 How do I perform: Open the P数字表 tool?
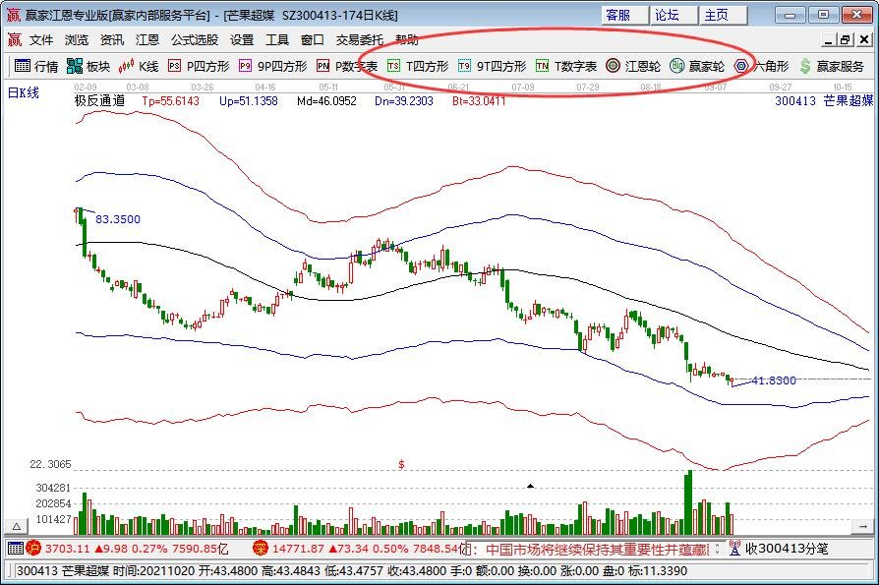click(346, 66)
